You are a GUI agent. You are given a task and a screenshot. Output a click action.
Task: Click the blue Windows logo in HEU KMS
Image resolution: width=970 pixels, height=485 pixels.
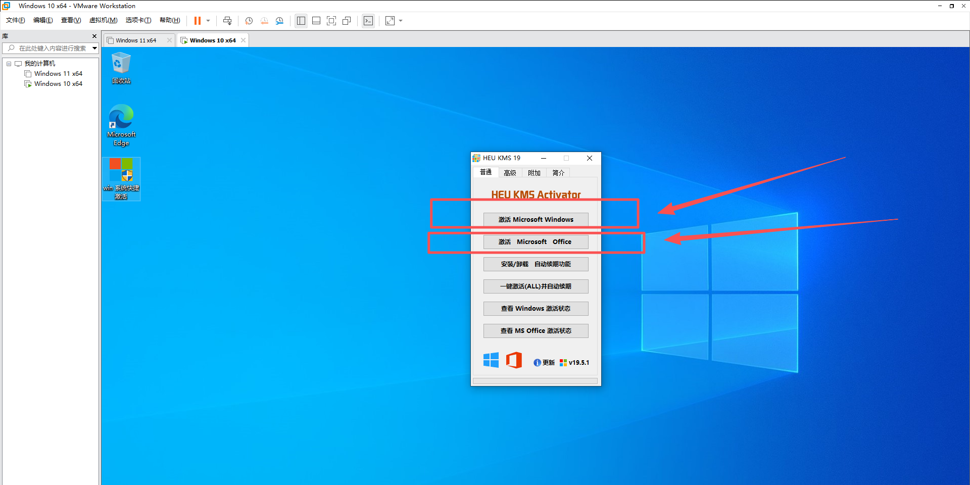pyautogui.click(x=491, y=360)
